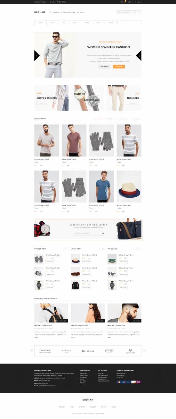
Task: Expand the Home menu dropdown
Action: point(40,23)
